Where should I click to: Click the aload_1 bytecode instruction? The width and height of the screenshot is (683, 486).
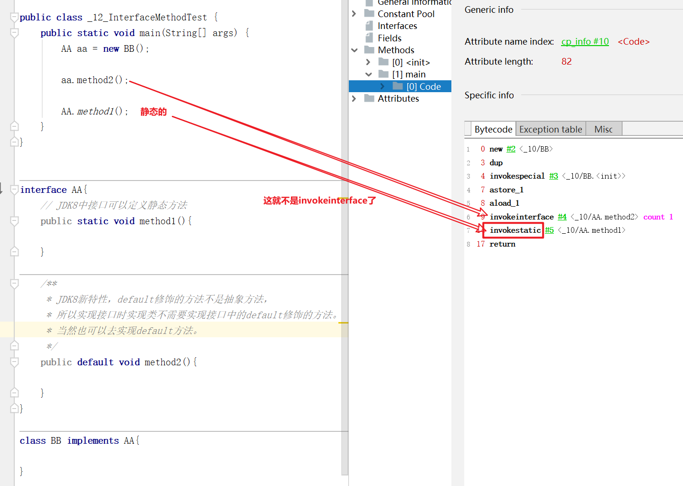[x=504, y=203]
